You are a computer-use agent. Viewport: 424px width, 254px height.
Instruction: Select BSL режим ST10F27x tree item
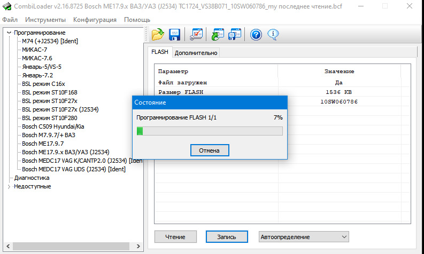[x=50, y=101]
